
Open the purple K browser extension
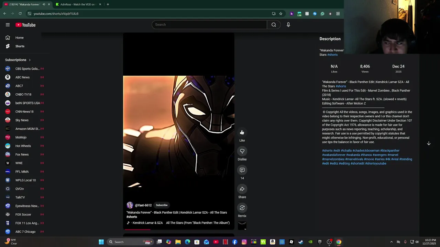[291, 14]
